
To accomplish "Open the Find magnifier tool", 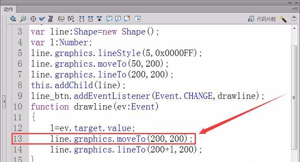I will coord(23,19).
